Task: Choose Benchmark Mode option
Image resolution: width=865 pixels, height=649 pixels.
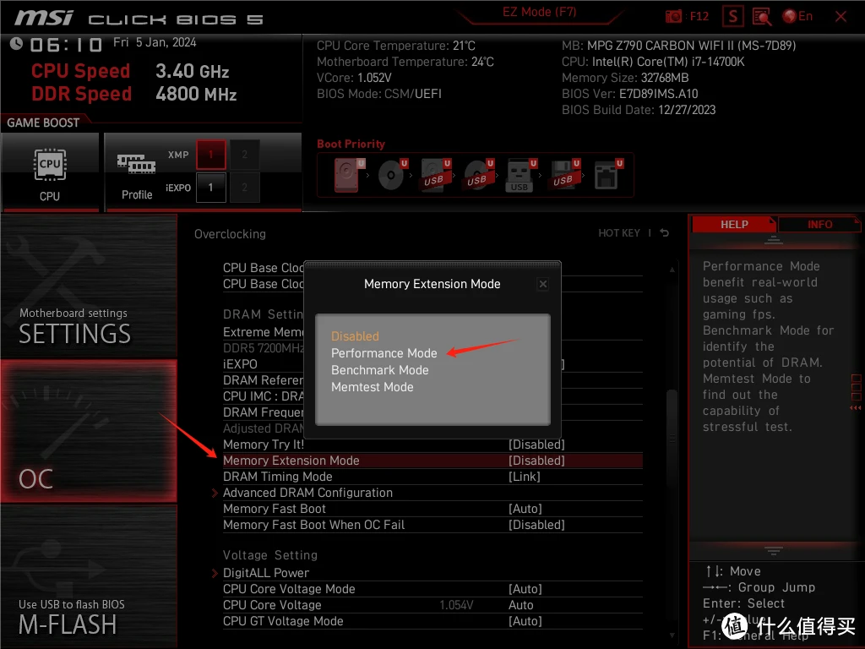Action: (x=379, y=370)
